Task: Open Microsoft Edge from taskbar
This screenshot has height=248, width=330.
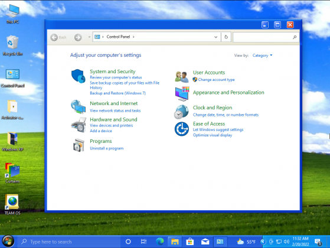Action: 160,242
